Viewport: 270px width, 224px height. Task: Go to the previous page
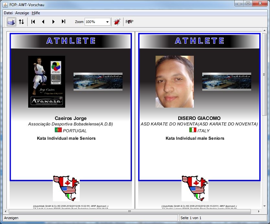pos(43,22)
